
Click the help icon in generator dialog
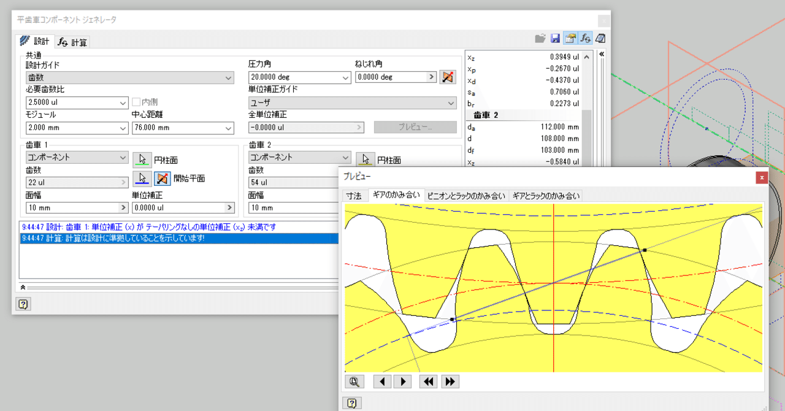[23, 304]
